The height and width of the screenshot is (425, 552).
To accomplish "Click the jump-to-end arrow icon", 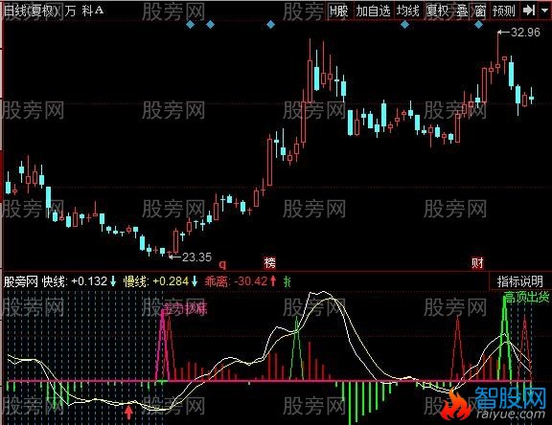I will click(x=529, y=11).
